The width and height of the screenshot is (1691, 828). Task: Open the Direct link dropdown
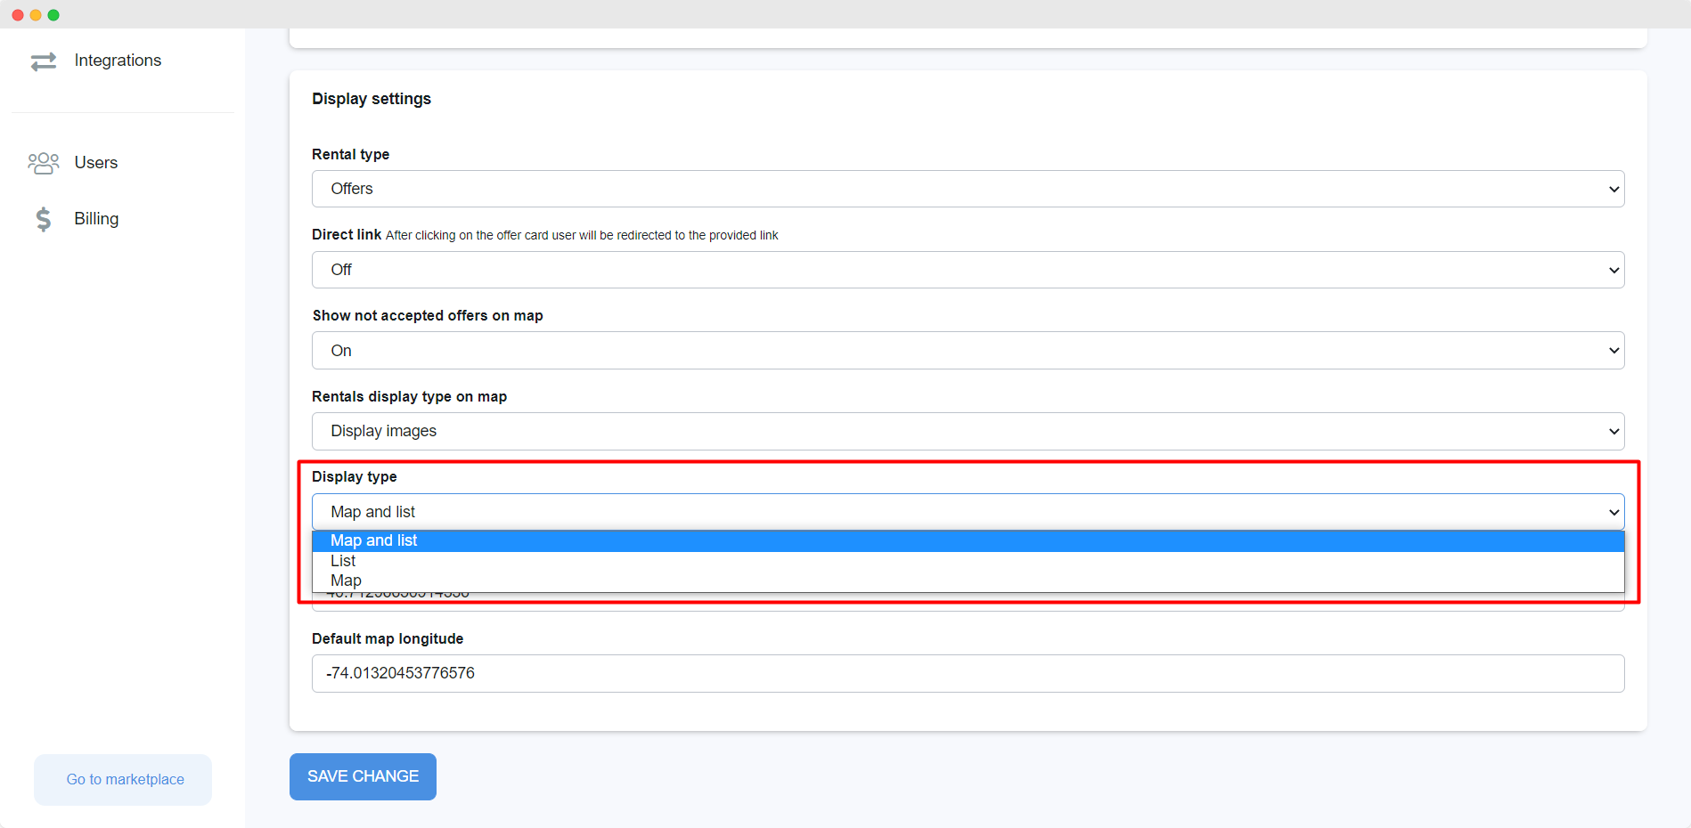pos(968,270)
